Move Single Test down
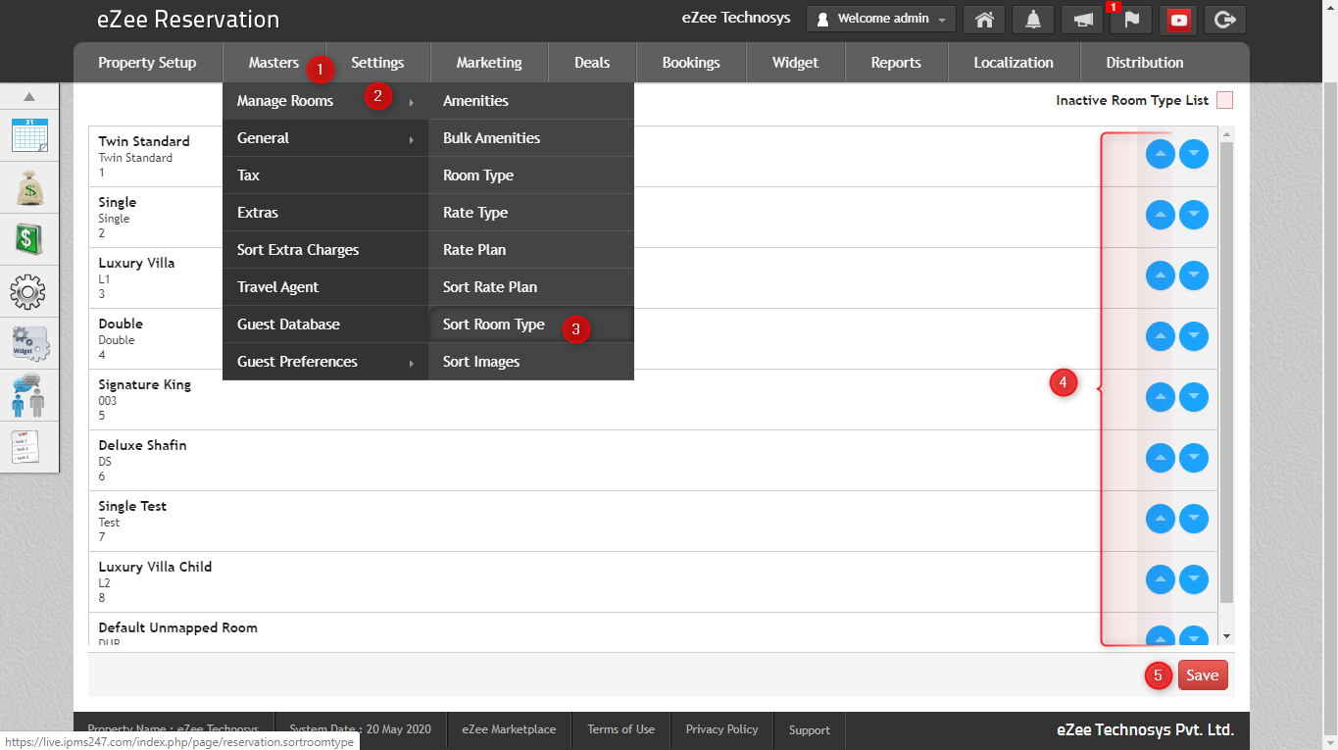The width and height of the screenshot is (1338, 750). pos(1194,519)
